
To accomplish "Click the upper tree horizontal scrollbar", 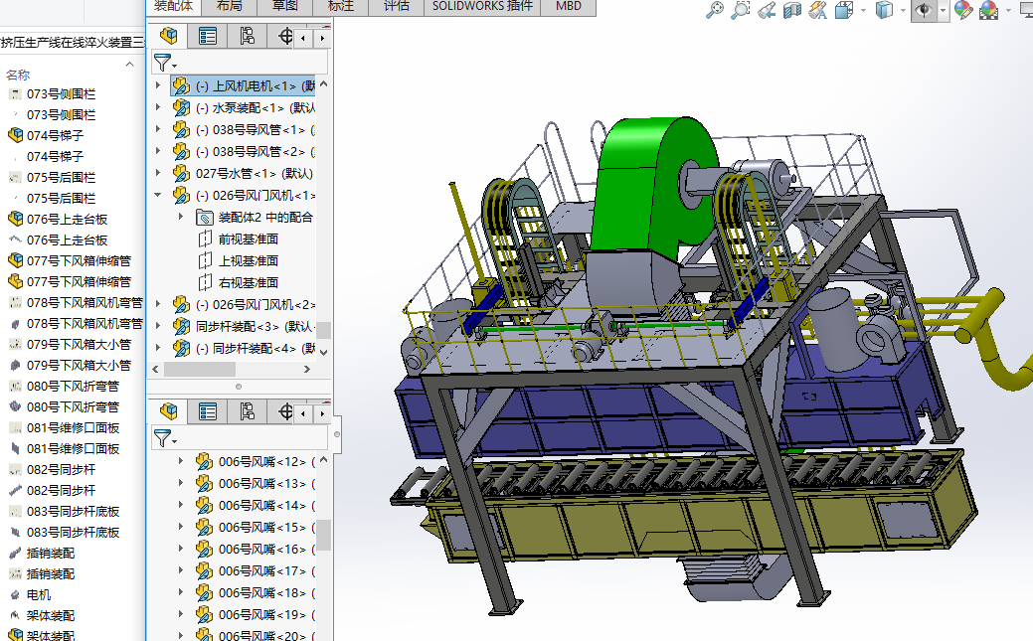I will point(199,369).
